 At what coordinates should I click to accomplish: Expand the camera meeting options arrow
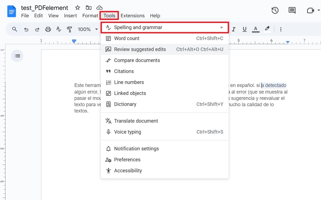(319, 10)
